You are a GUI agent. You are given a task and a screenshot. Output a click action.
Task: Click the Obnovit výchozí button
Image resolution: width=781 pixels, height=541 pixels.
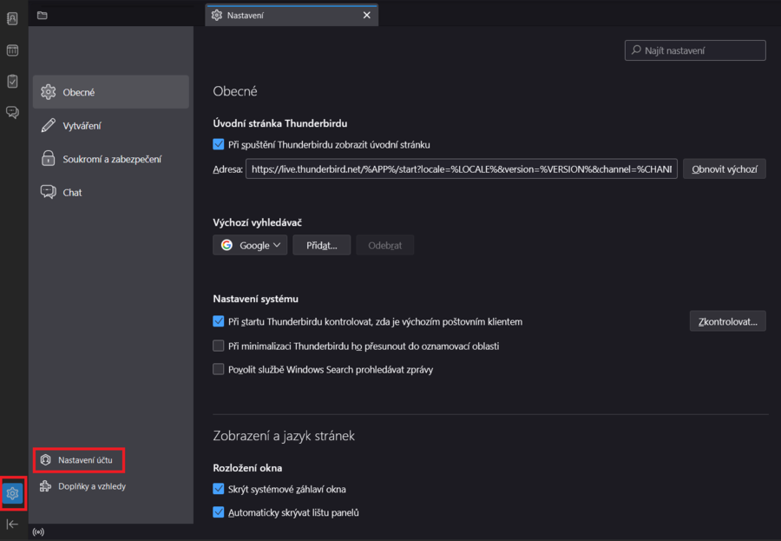pos(724,169)
